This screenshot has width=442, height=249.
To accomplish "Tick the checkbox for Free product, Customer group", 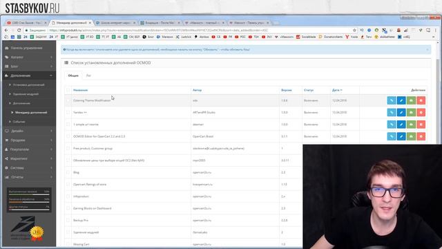I will (68, 148).
